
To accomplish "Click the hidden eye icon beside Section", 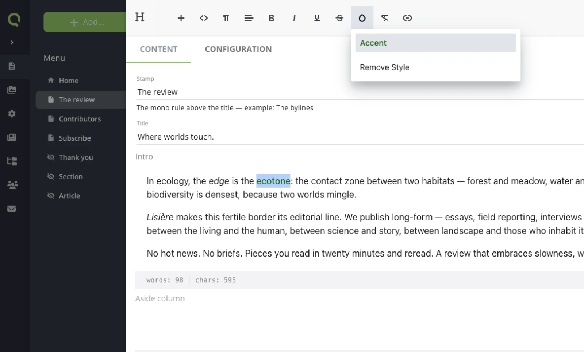I will coord(51,176).
